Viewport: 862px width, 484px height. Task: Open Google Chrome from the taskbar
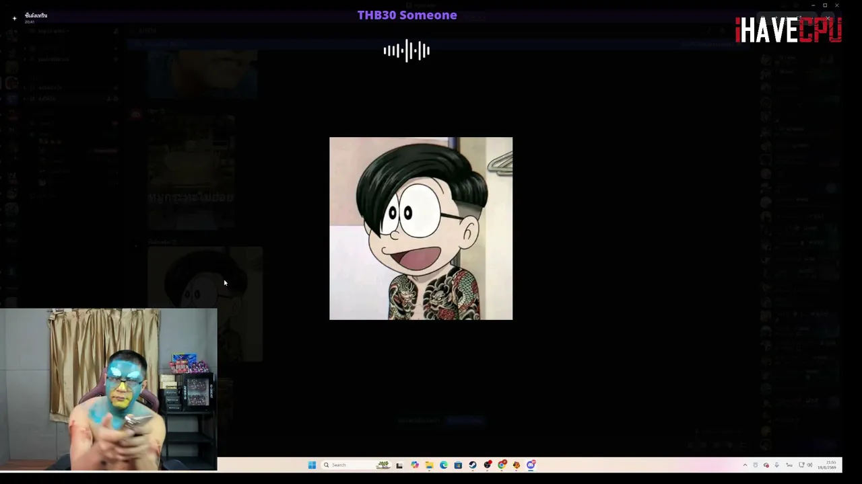click(x=502, y=465)
